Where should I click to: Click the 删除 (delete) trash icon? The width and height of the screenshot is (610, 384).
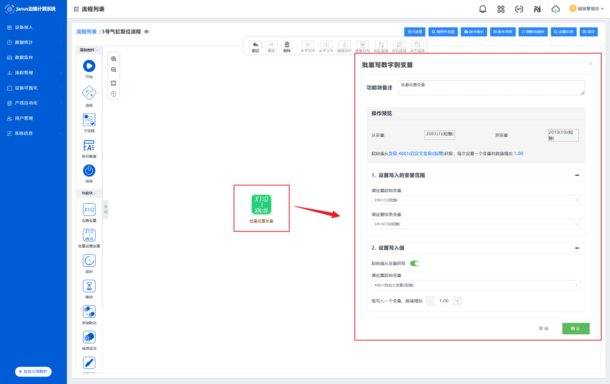point(287,45)
